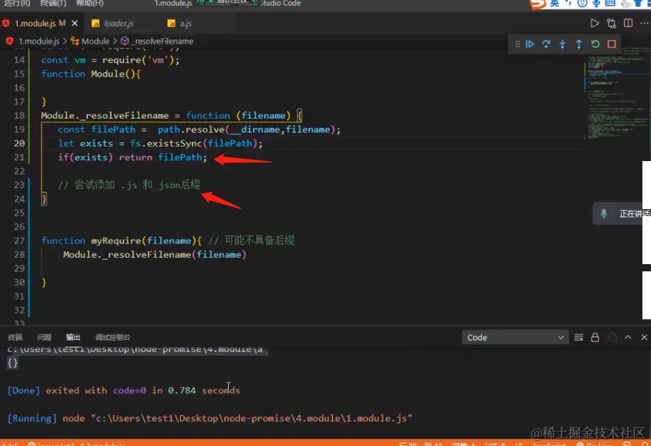Click the 'return filePath' statement
This screenshot has width=651, height=446.
click(162, 157)
